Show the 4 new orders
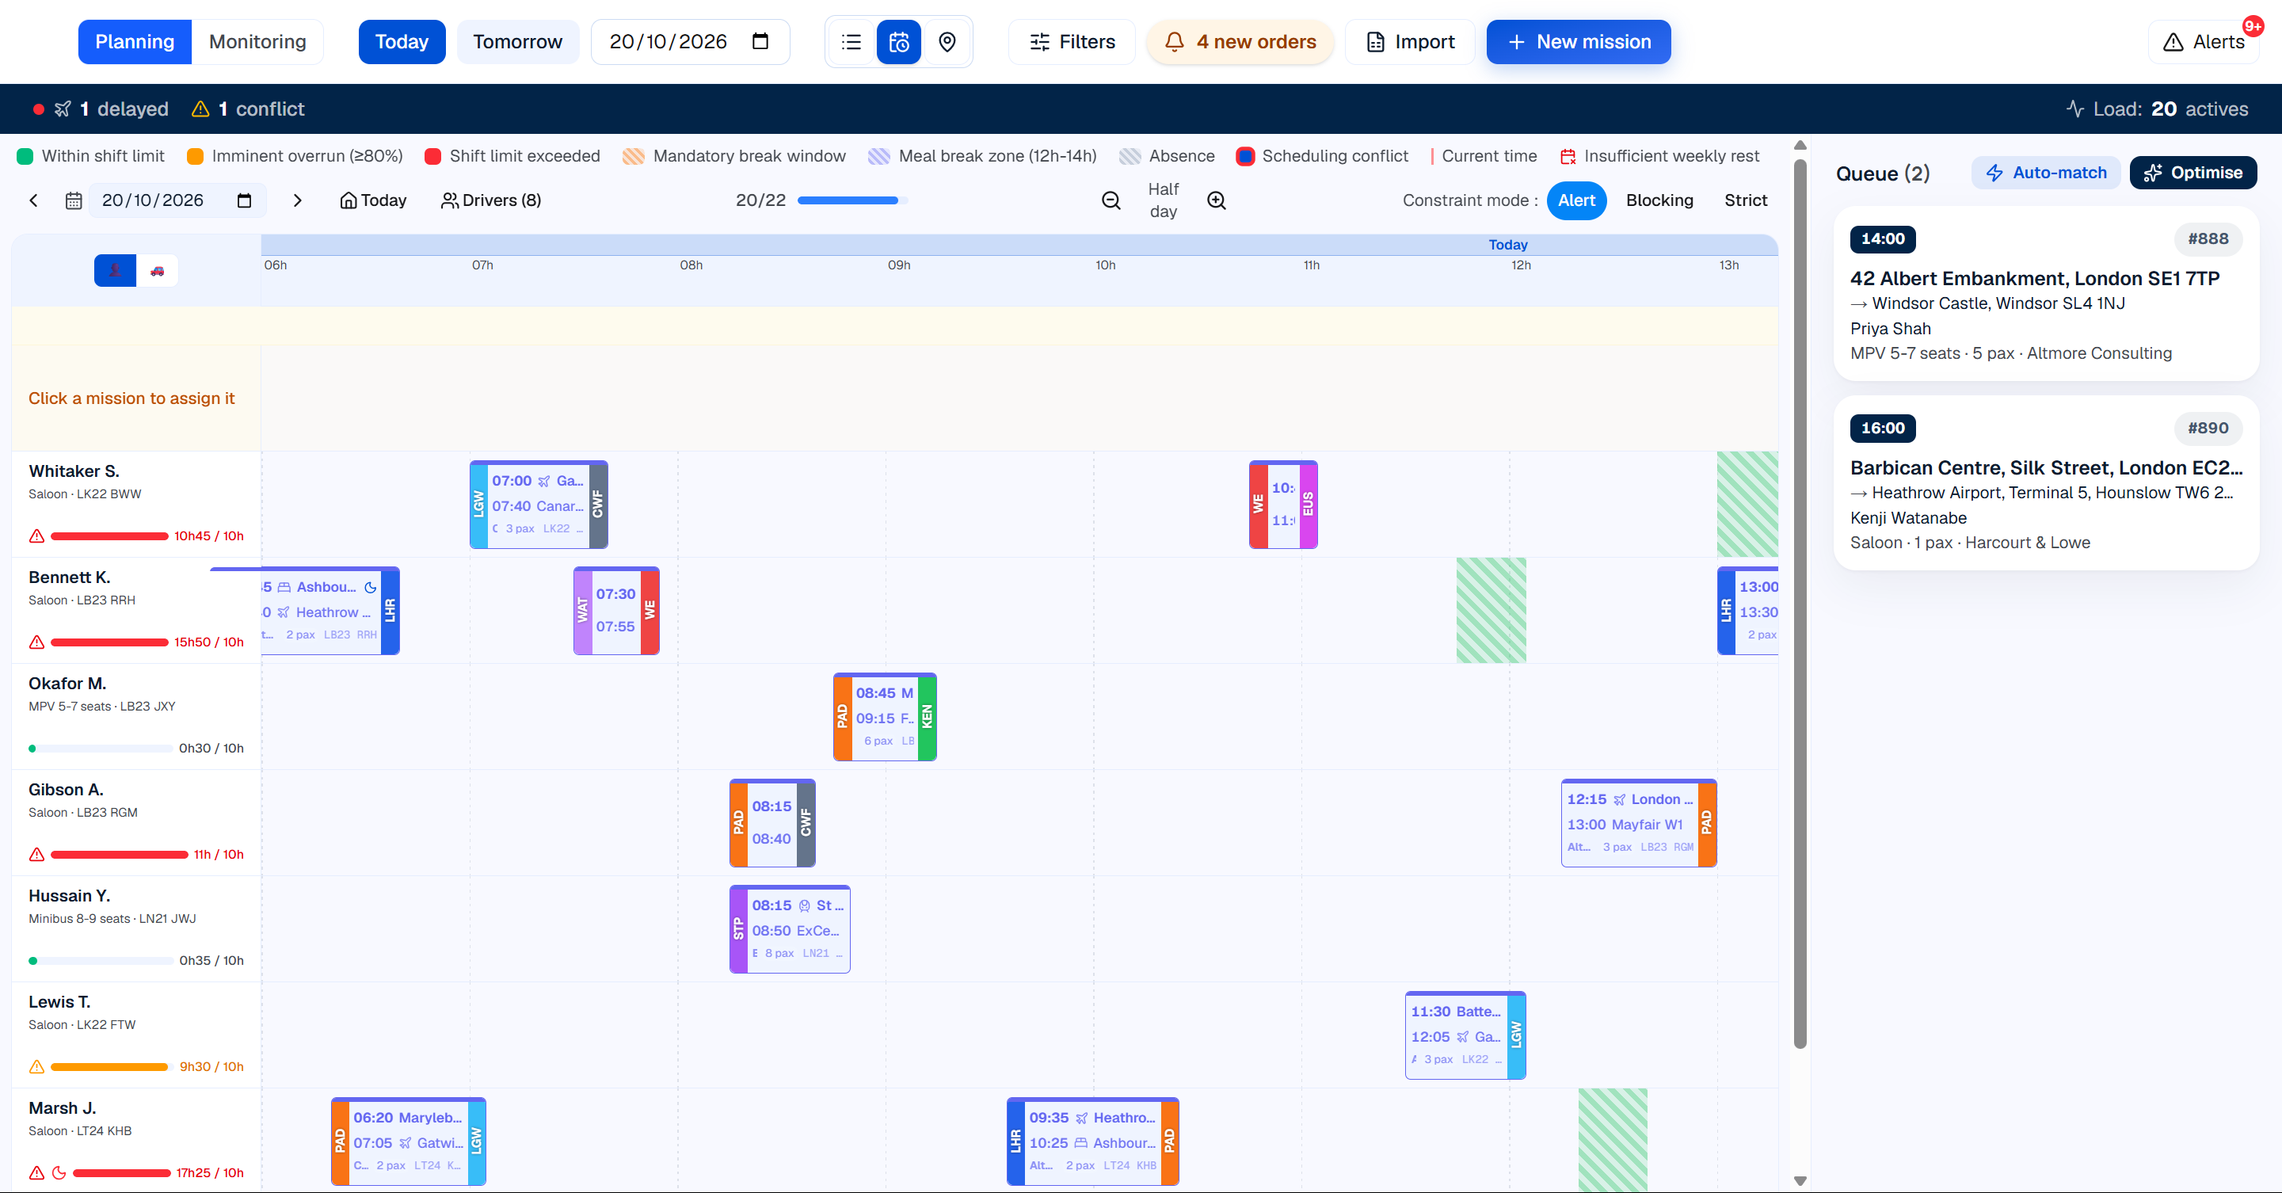The width and height of the screenshot is (2282, 1193). point(1240,42)
